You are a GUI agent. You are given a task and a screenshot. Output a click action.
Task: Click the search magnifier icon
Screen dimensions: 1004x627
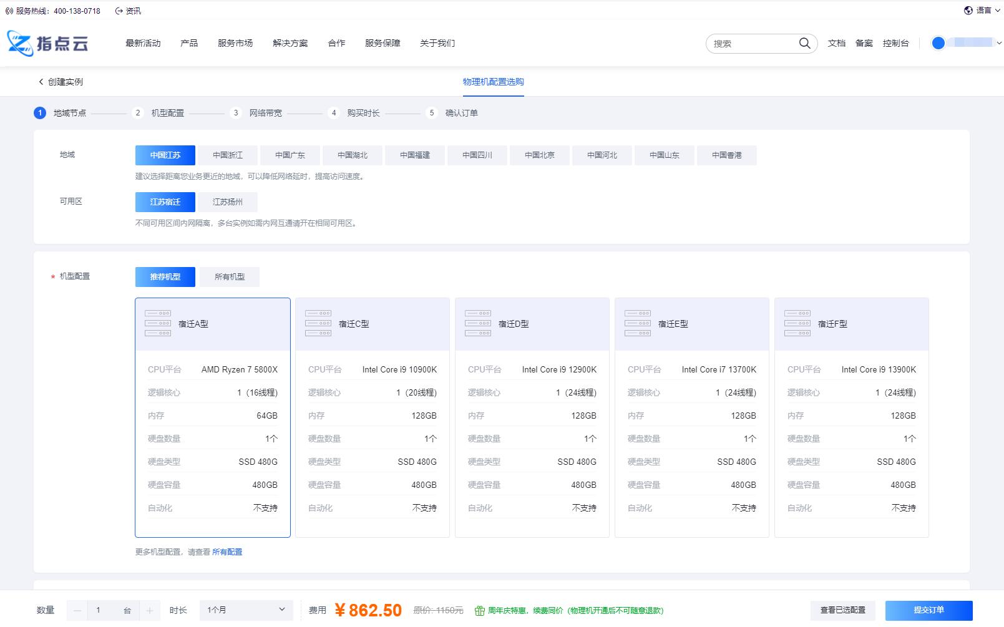(x=804, y=43)
